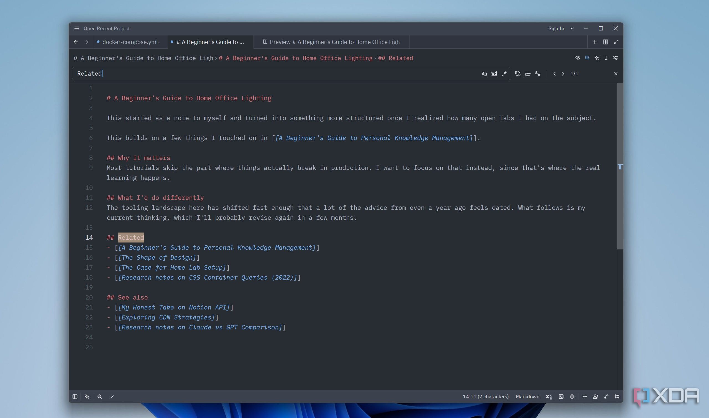The width and height of the screenshot is (709, 418).
Task: Toggle case-sensitive search (Aa)
Action: [484, 74]
